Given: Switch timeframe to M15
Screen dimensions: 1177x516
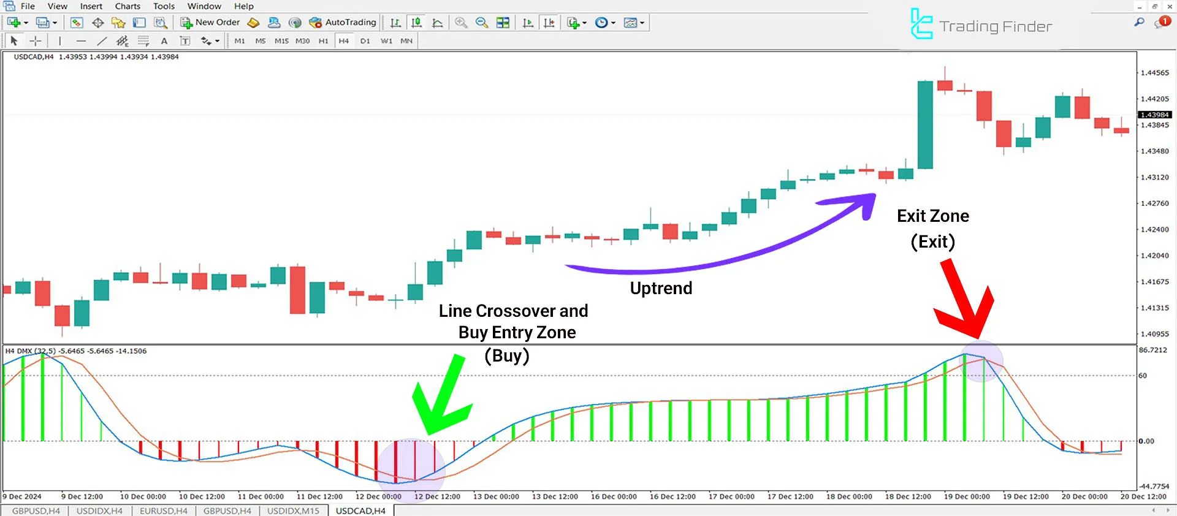Looking at the screenshot, I should [281, 41].
